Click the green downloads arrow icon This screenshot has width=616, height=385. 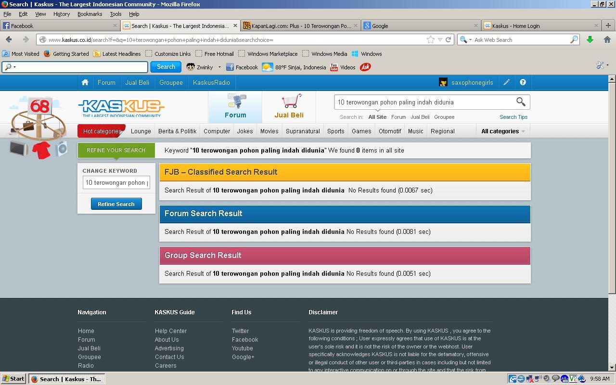(x=590, y=39)
